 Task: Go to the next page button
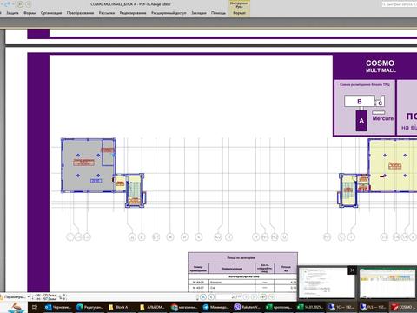pyautogui.click(x=246, y=297)
